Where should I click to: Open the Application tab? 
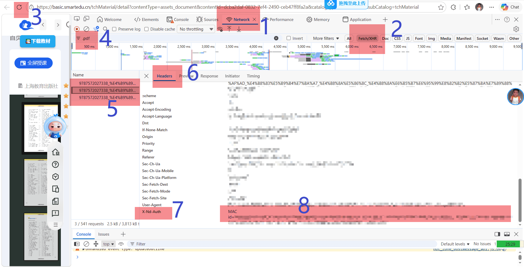(x=357, y=20)
